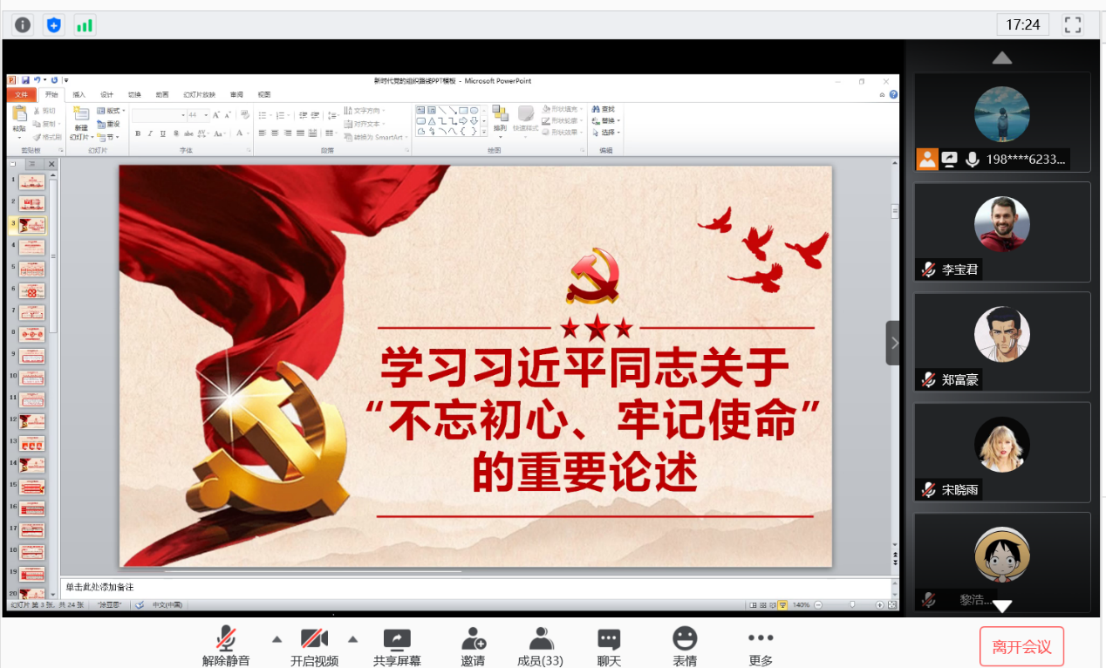Turn on camera with 开启视频

pos(314,647)
